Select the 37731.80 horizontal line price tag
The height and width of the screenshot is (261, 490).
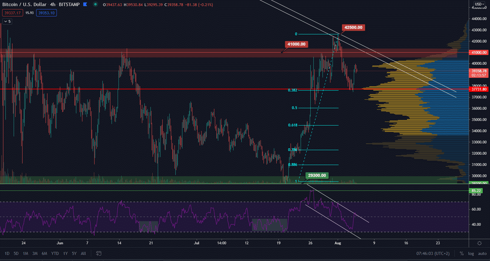[x=479, y=89]
